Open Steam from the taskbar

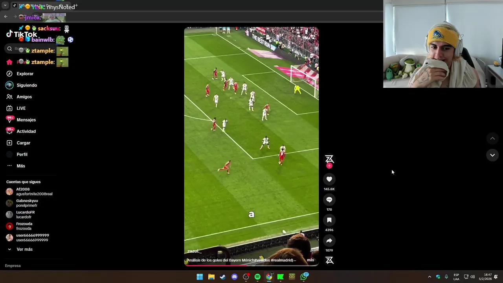coord(222,277)
